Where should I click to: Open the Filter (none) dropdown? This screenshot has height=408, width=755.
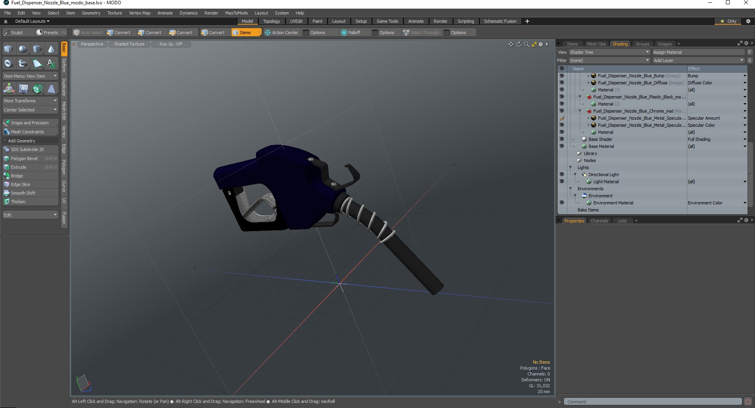(610, 60)
